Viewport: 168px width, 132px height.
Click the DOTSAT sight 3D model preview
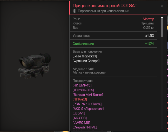point(35,66)
